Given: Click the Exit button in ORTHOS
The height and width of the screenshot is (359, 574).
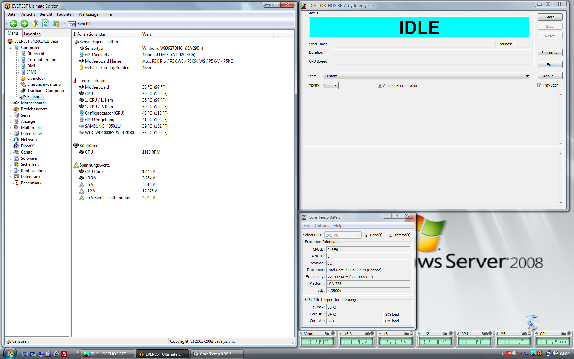Looking at the screenshot, I should [x=550, y=65].
